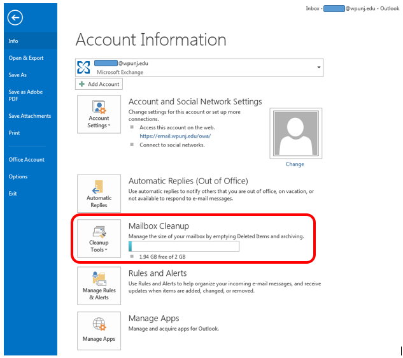
Task: Click the Change link under profile photo
Action: [295, 164]
